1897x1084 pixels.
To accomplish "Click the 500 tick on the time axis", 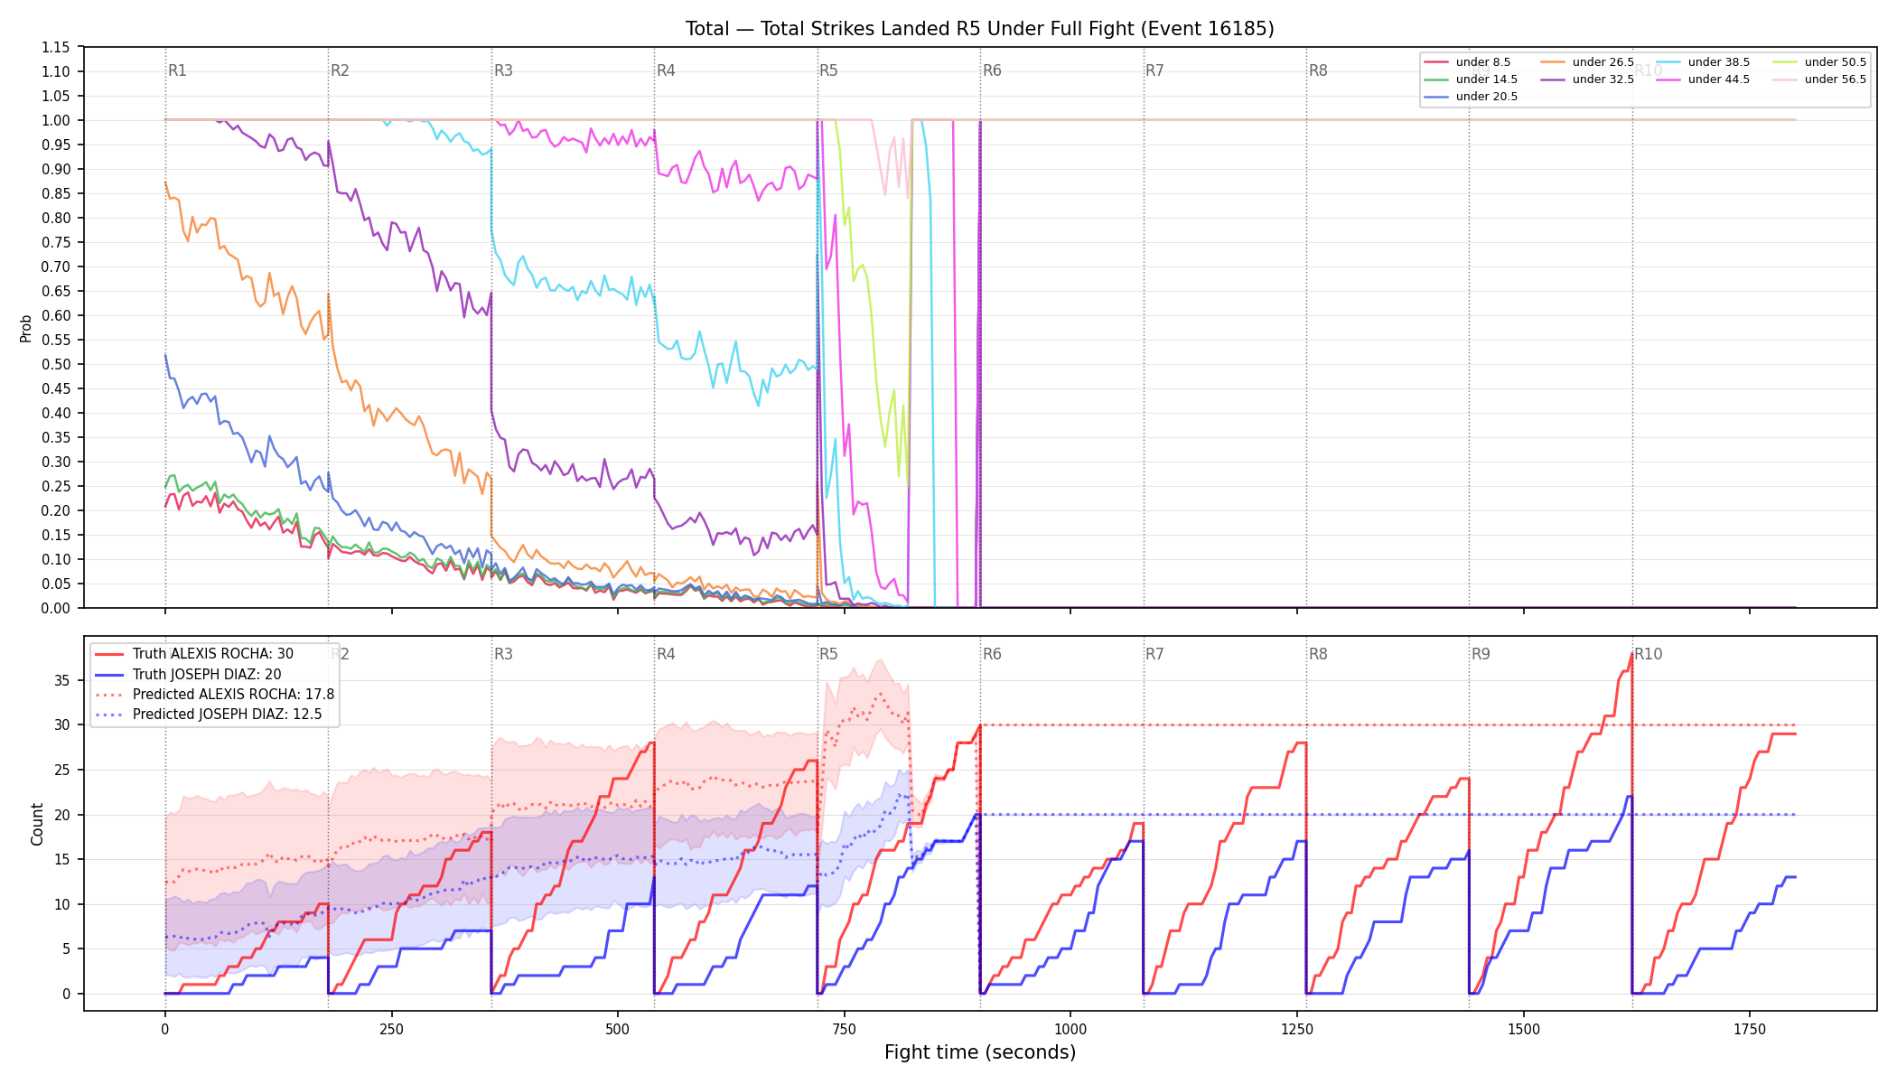I will tap(618, 1029).
